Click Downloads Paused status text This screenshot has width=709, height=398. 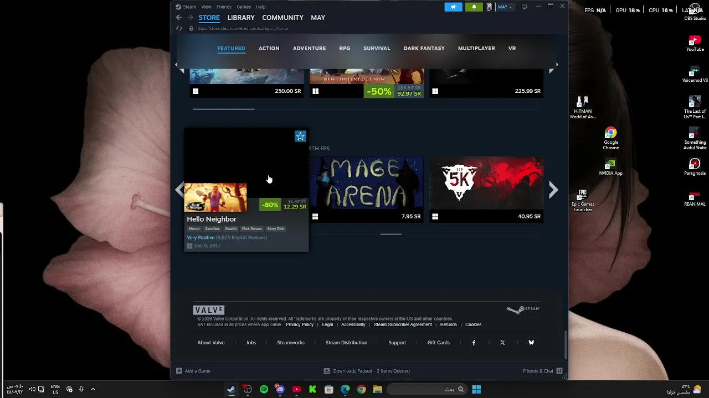coord(372,371)
